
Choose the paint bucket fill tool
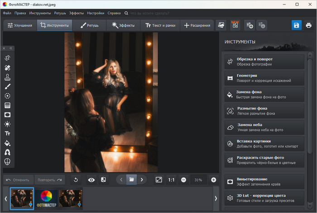[8, 143]
